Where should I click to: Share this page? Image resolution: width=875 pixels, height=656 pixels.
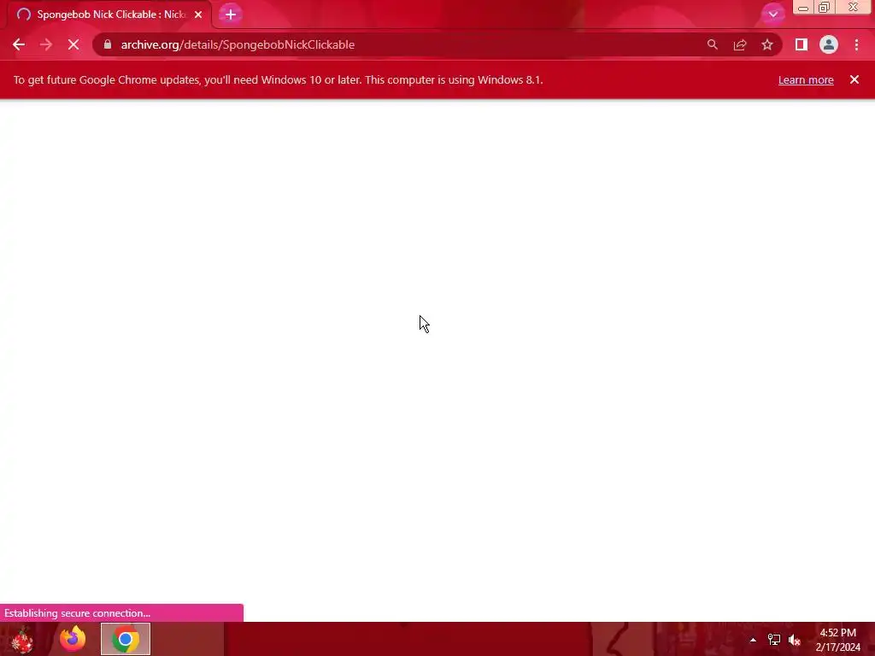(740, 44)
